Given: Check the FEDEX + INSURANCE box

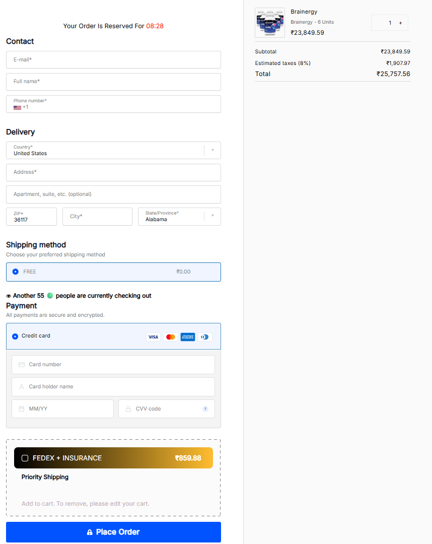Looking at the screenshot, I should [x=25, y=458].
